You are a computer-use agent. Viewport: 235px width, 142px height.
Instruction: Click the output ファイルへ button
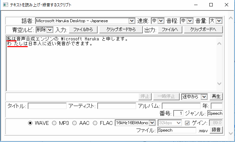pyautogui.click(x=170, y=30)
